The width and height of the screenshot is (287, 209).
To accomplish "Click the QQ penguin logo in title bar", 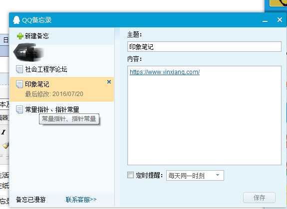I will [16, 20].
